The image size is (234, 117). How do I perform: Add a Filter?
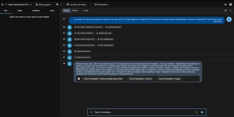tap(85, 10)
